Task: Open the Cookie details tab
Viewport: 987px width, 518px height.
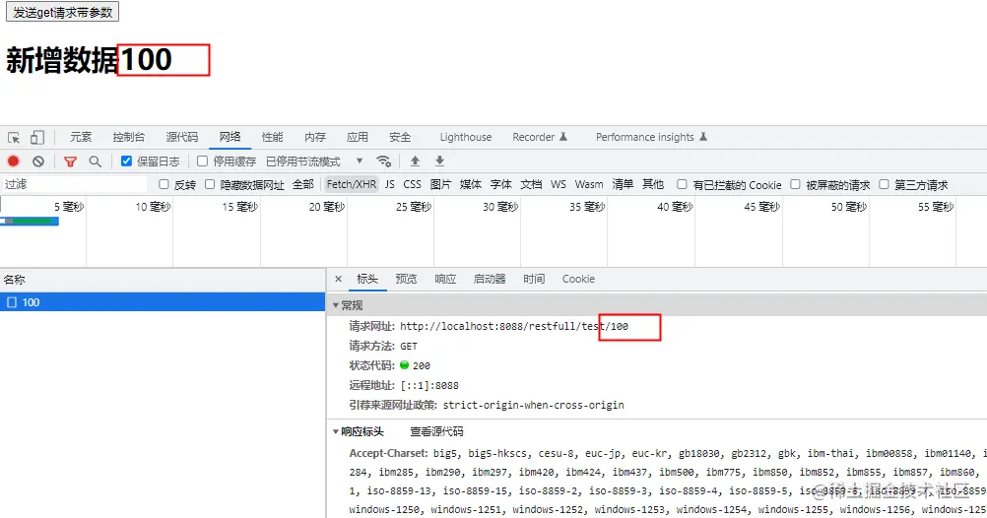Action: [578, 279]
